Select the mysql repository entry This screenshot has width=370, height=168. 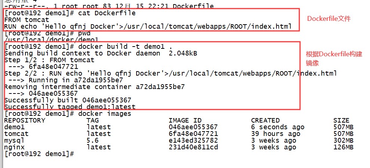click(x=14, y=140)
